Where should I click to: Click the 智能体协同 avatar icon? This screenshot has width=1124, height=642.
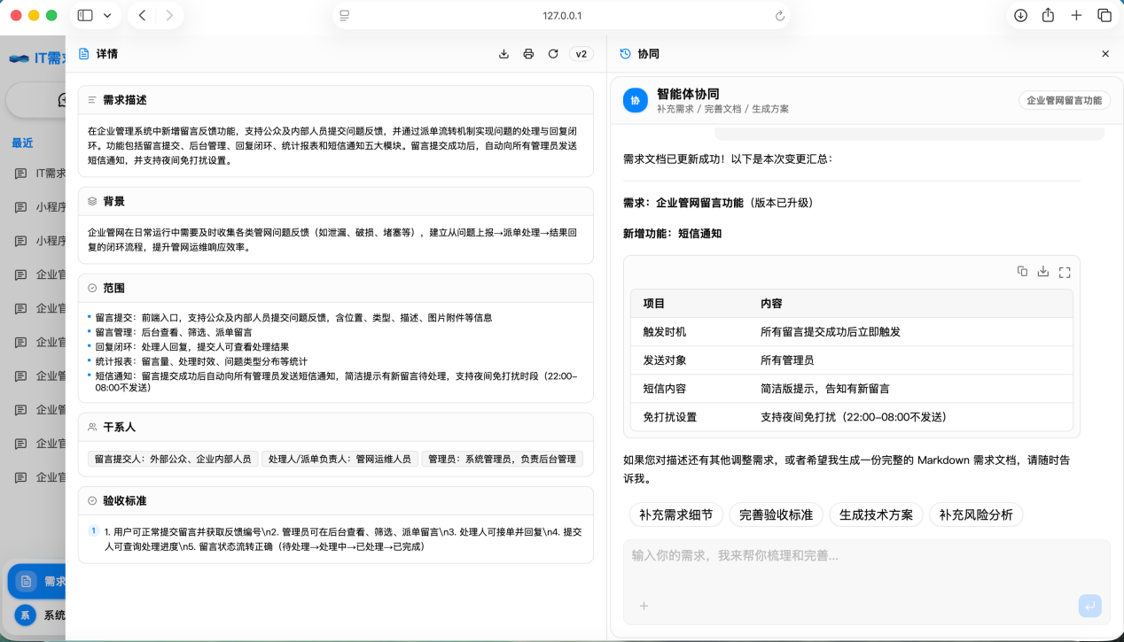635,101
